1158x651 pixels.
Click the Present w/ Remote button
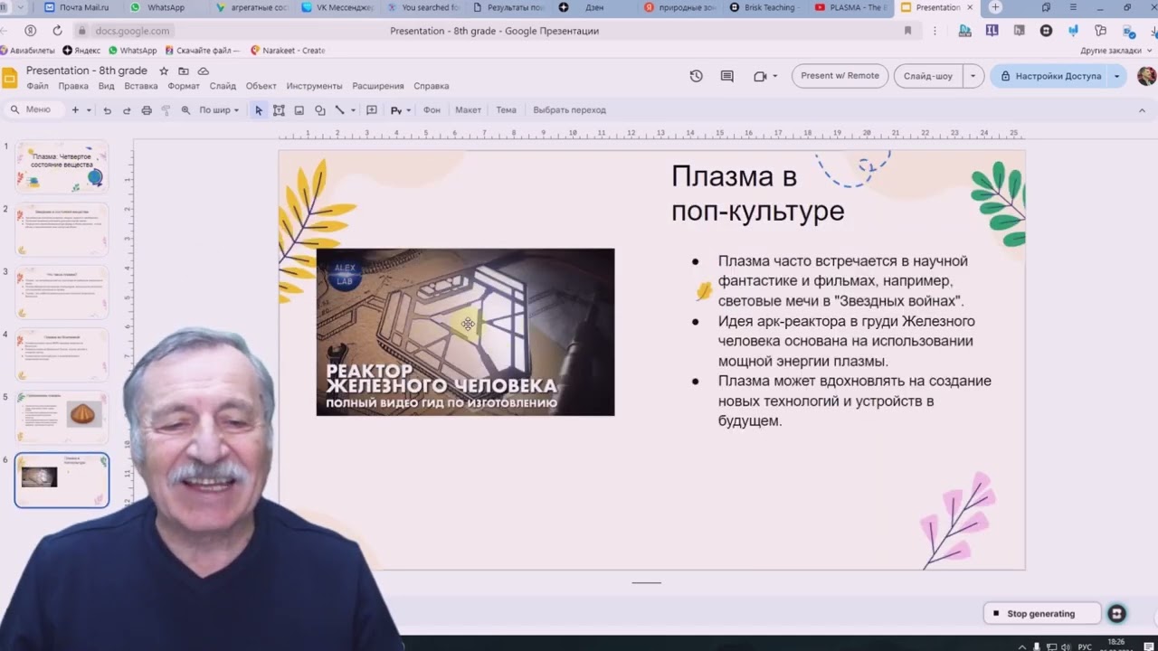coord(840,76)
